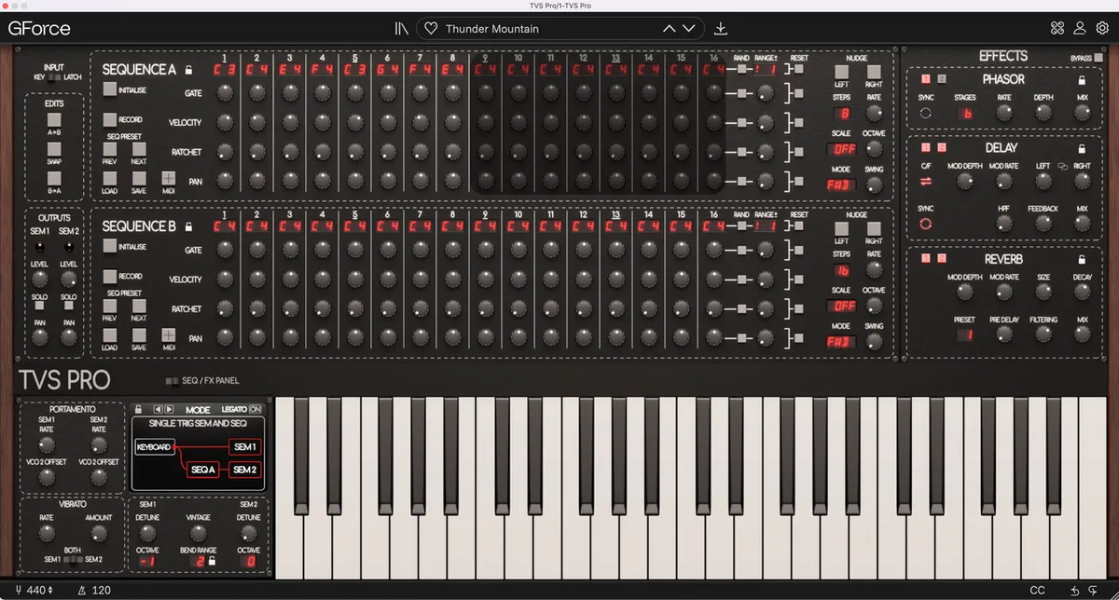Toggle the Reverb section lock icon
The height and width of the screenshot is (600, 1119).
click(1082, 260)
